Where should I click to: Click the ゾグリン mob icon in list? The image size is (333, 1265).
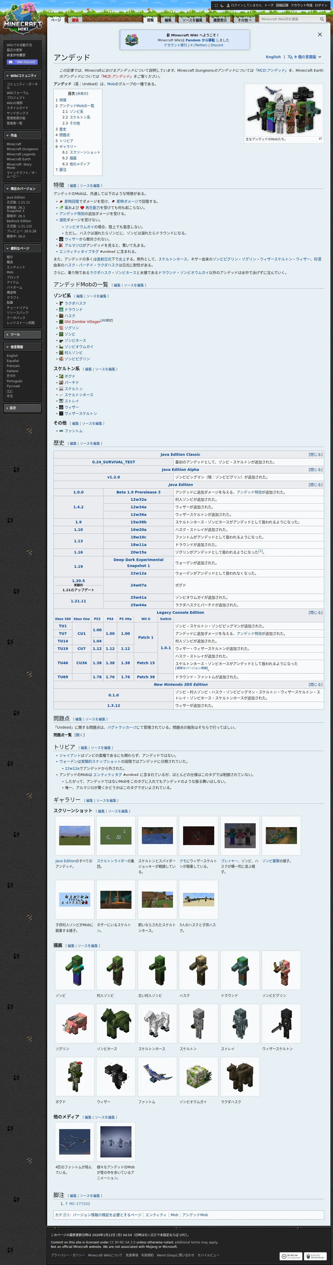coord(61,328)
